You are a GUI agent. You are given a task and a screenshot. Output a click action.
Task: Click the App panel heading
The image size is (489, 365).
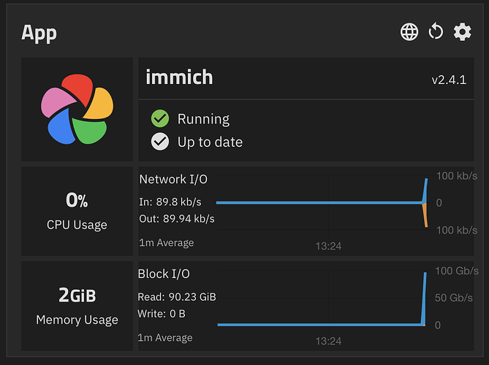39,33
